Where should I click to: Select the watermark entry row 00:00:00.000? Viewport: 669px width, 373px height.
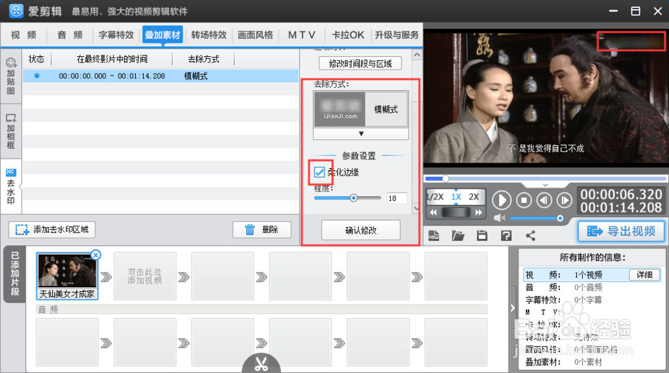[x=161, y=76]
